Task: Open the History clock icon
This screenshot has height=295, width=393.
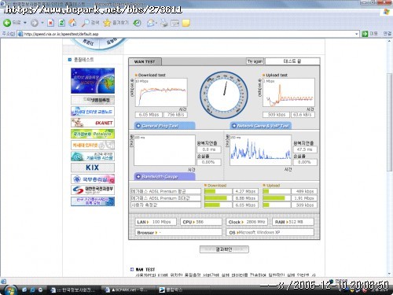Action: 137,23
